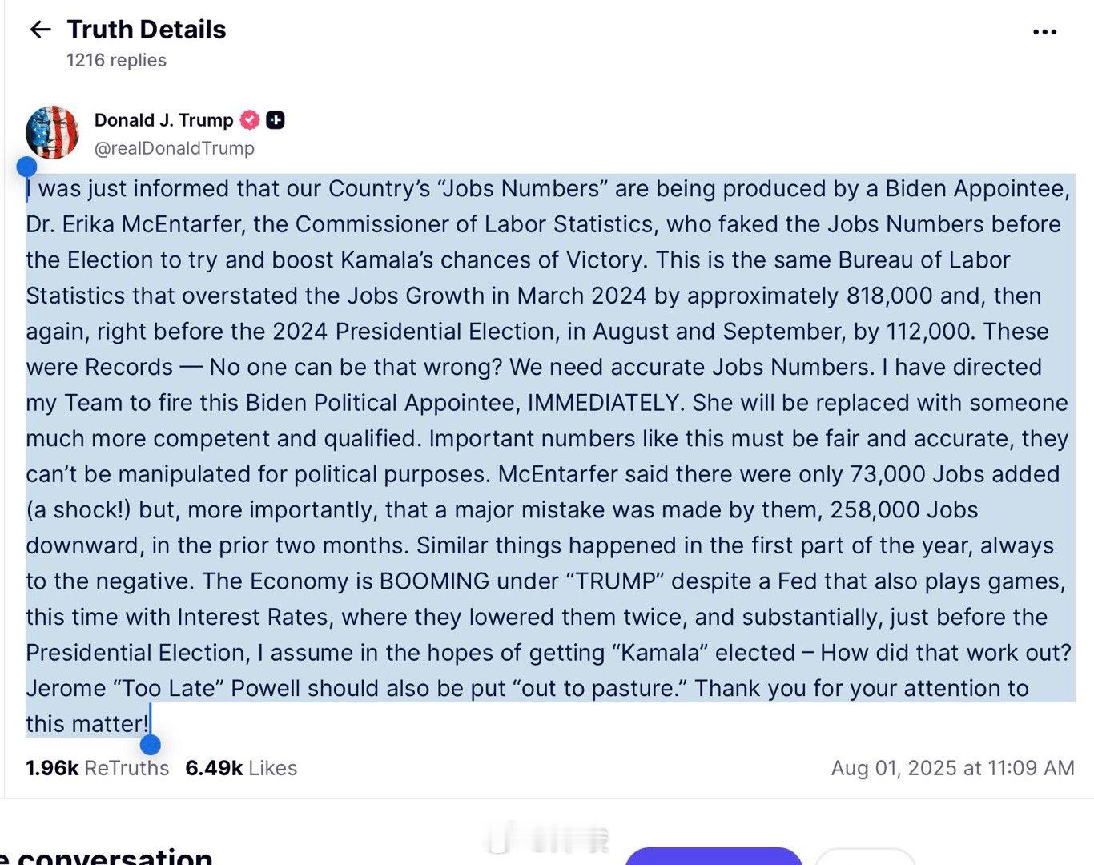Click the white outlined button at bottom
This screenshot has width=1094, height=865.
865,856
